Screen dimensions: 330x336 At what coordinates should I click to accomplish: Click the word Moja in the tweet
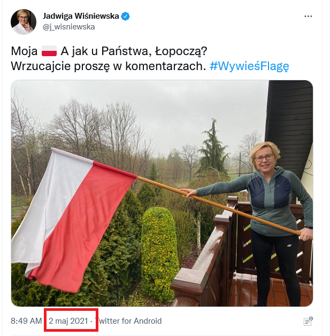(x=24, y=51)
